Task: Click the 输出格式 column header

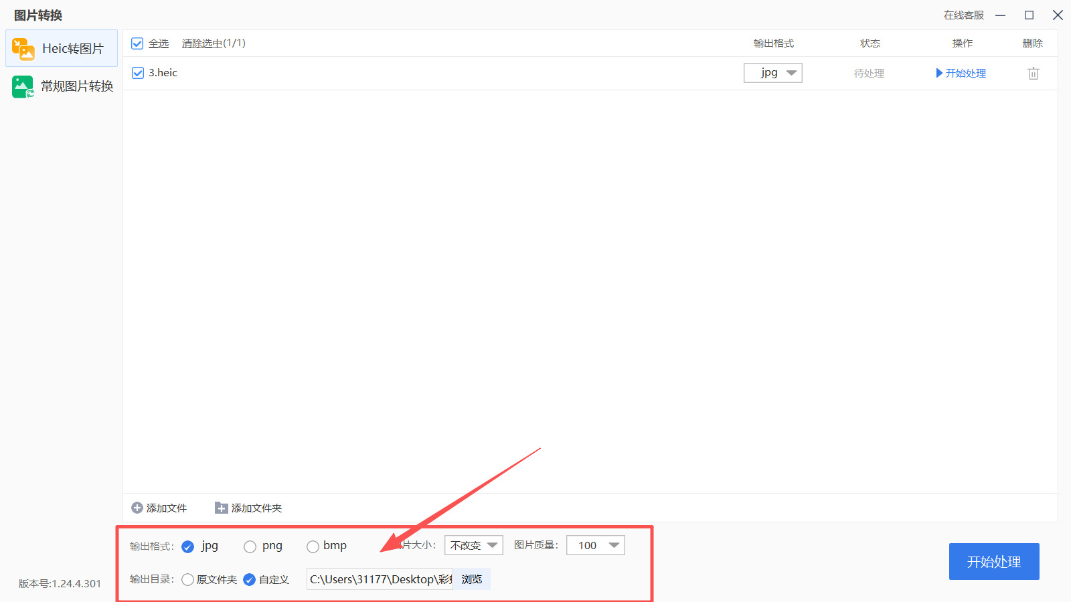Action: tap(774, 43)
